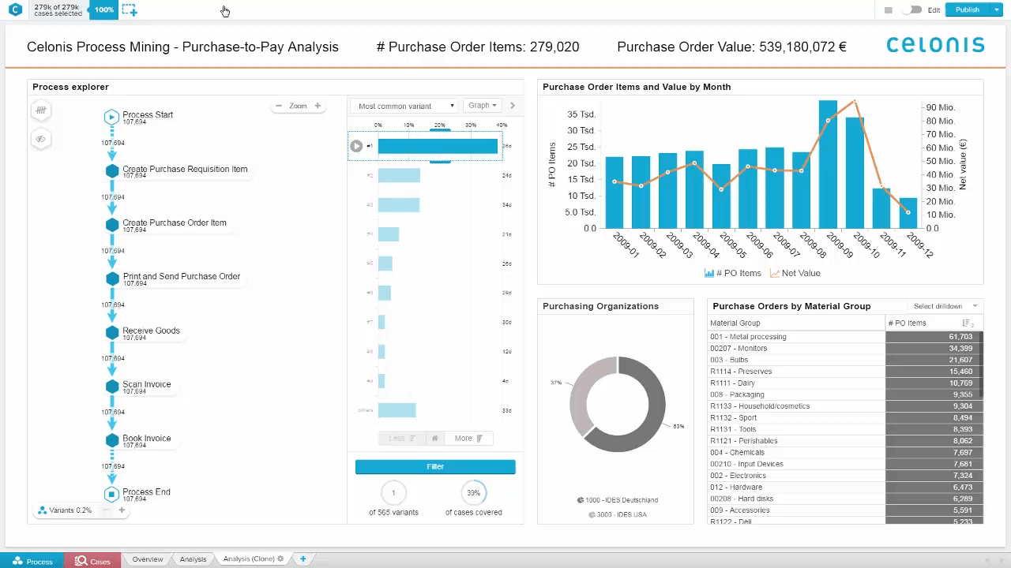The width and height of the screenshot is (1011, 568).
Task: Toggle the hidden-activities eye icon
Action: coord(41,140)
